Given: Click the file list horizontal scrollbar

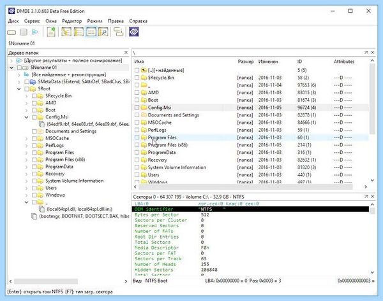Looking at the screenshot, I should tap(246, 187).
